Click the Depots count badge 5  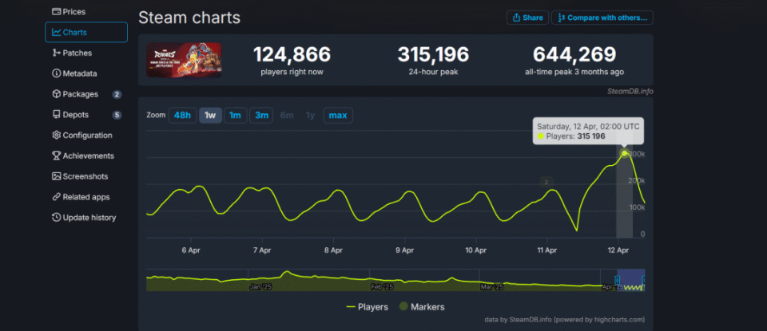(117, 115)
